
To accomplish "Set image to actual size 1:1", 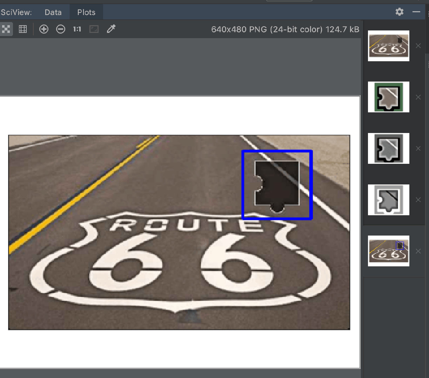I will 77,29.
